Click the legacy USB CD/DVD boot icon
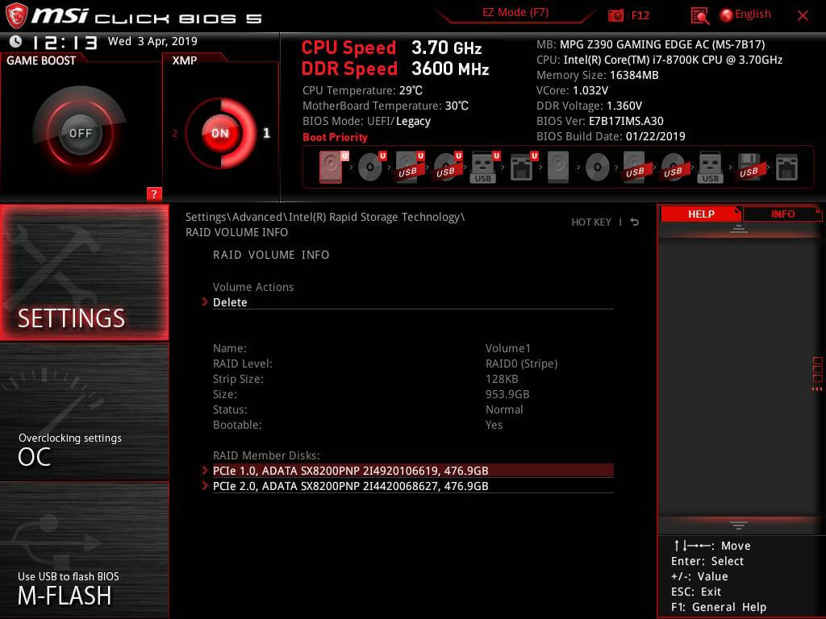The width and height of the screenshot is (826, 619). 674,168
